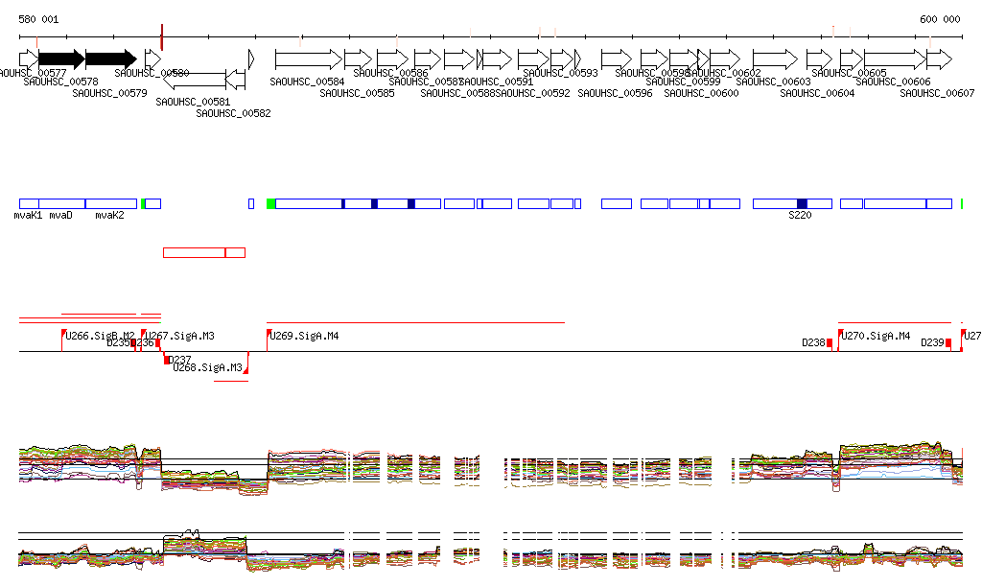This screenshot has width=982, height=586.
Task: Select the red U266.SigB.M2 promoter flag
Action: click(x=63, y=333)
